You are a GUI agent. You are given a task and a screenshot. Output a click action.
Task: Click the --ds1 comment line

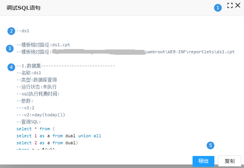pyautogui.click(x=23, y=31)
